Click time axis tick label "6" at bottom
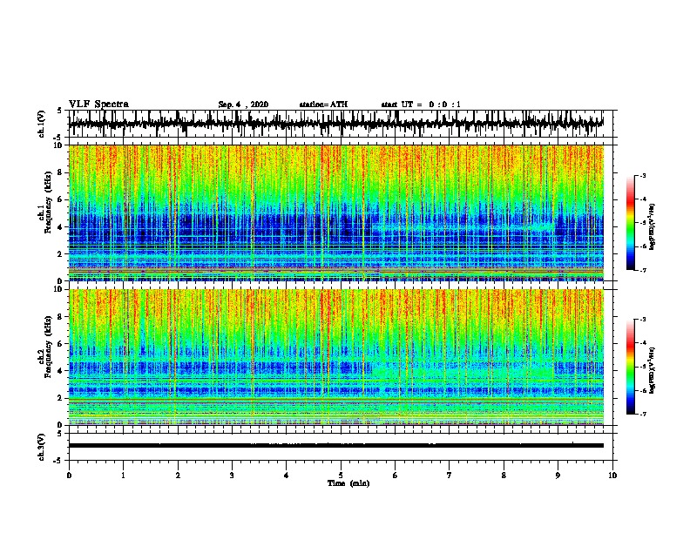Image resolution: width=690 pixels, height=533 pixels. (396, 476)
